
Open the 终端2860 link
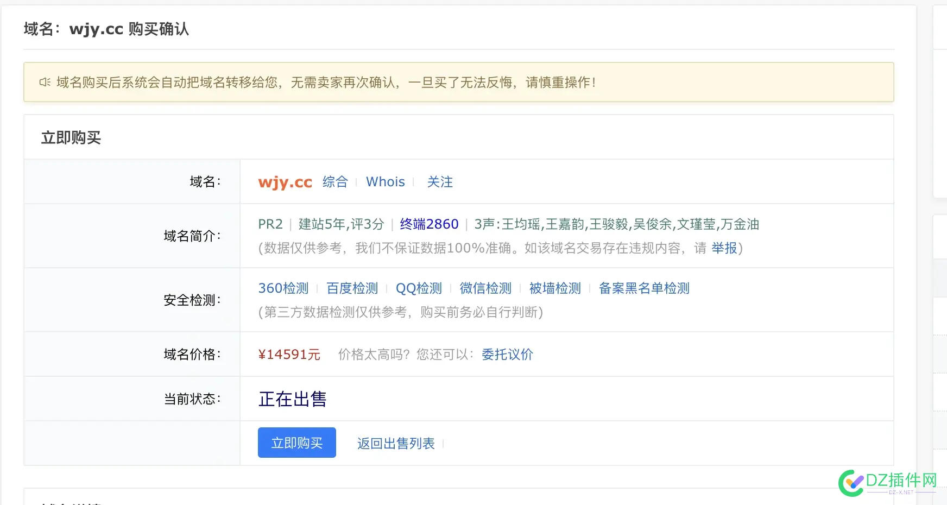pos(429,224)
